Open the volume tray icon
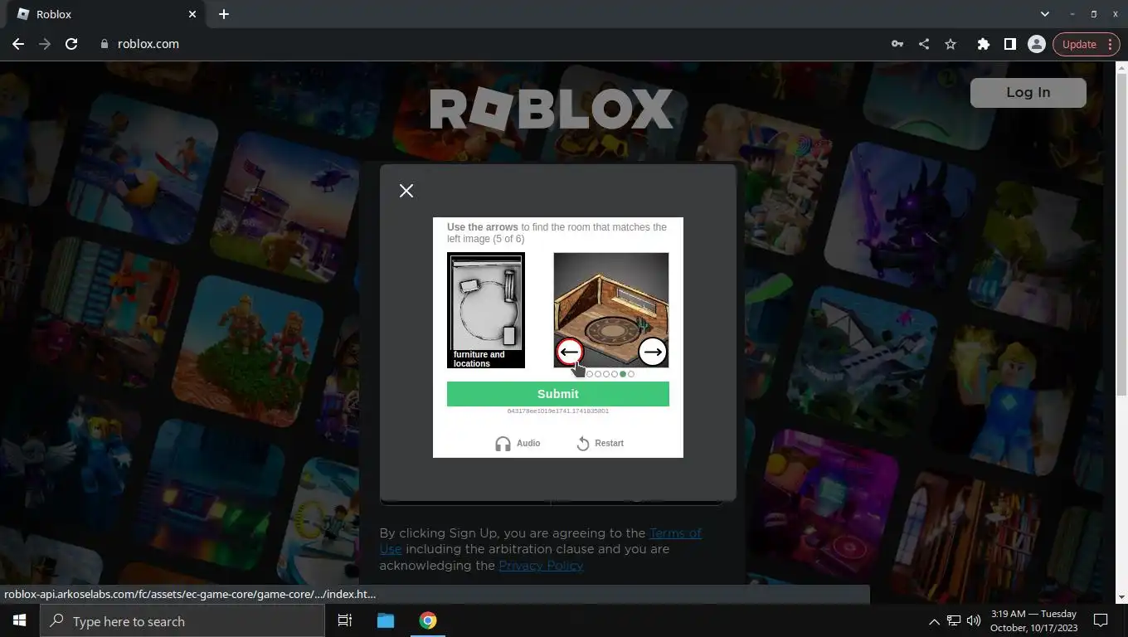The height and width of the screenshot is (637, 1128). [x=974, y=620]
